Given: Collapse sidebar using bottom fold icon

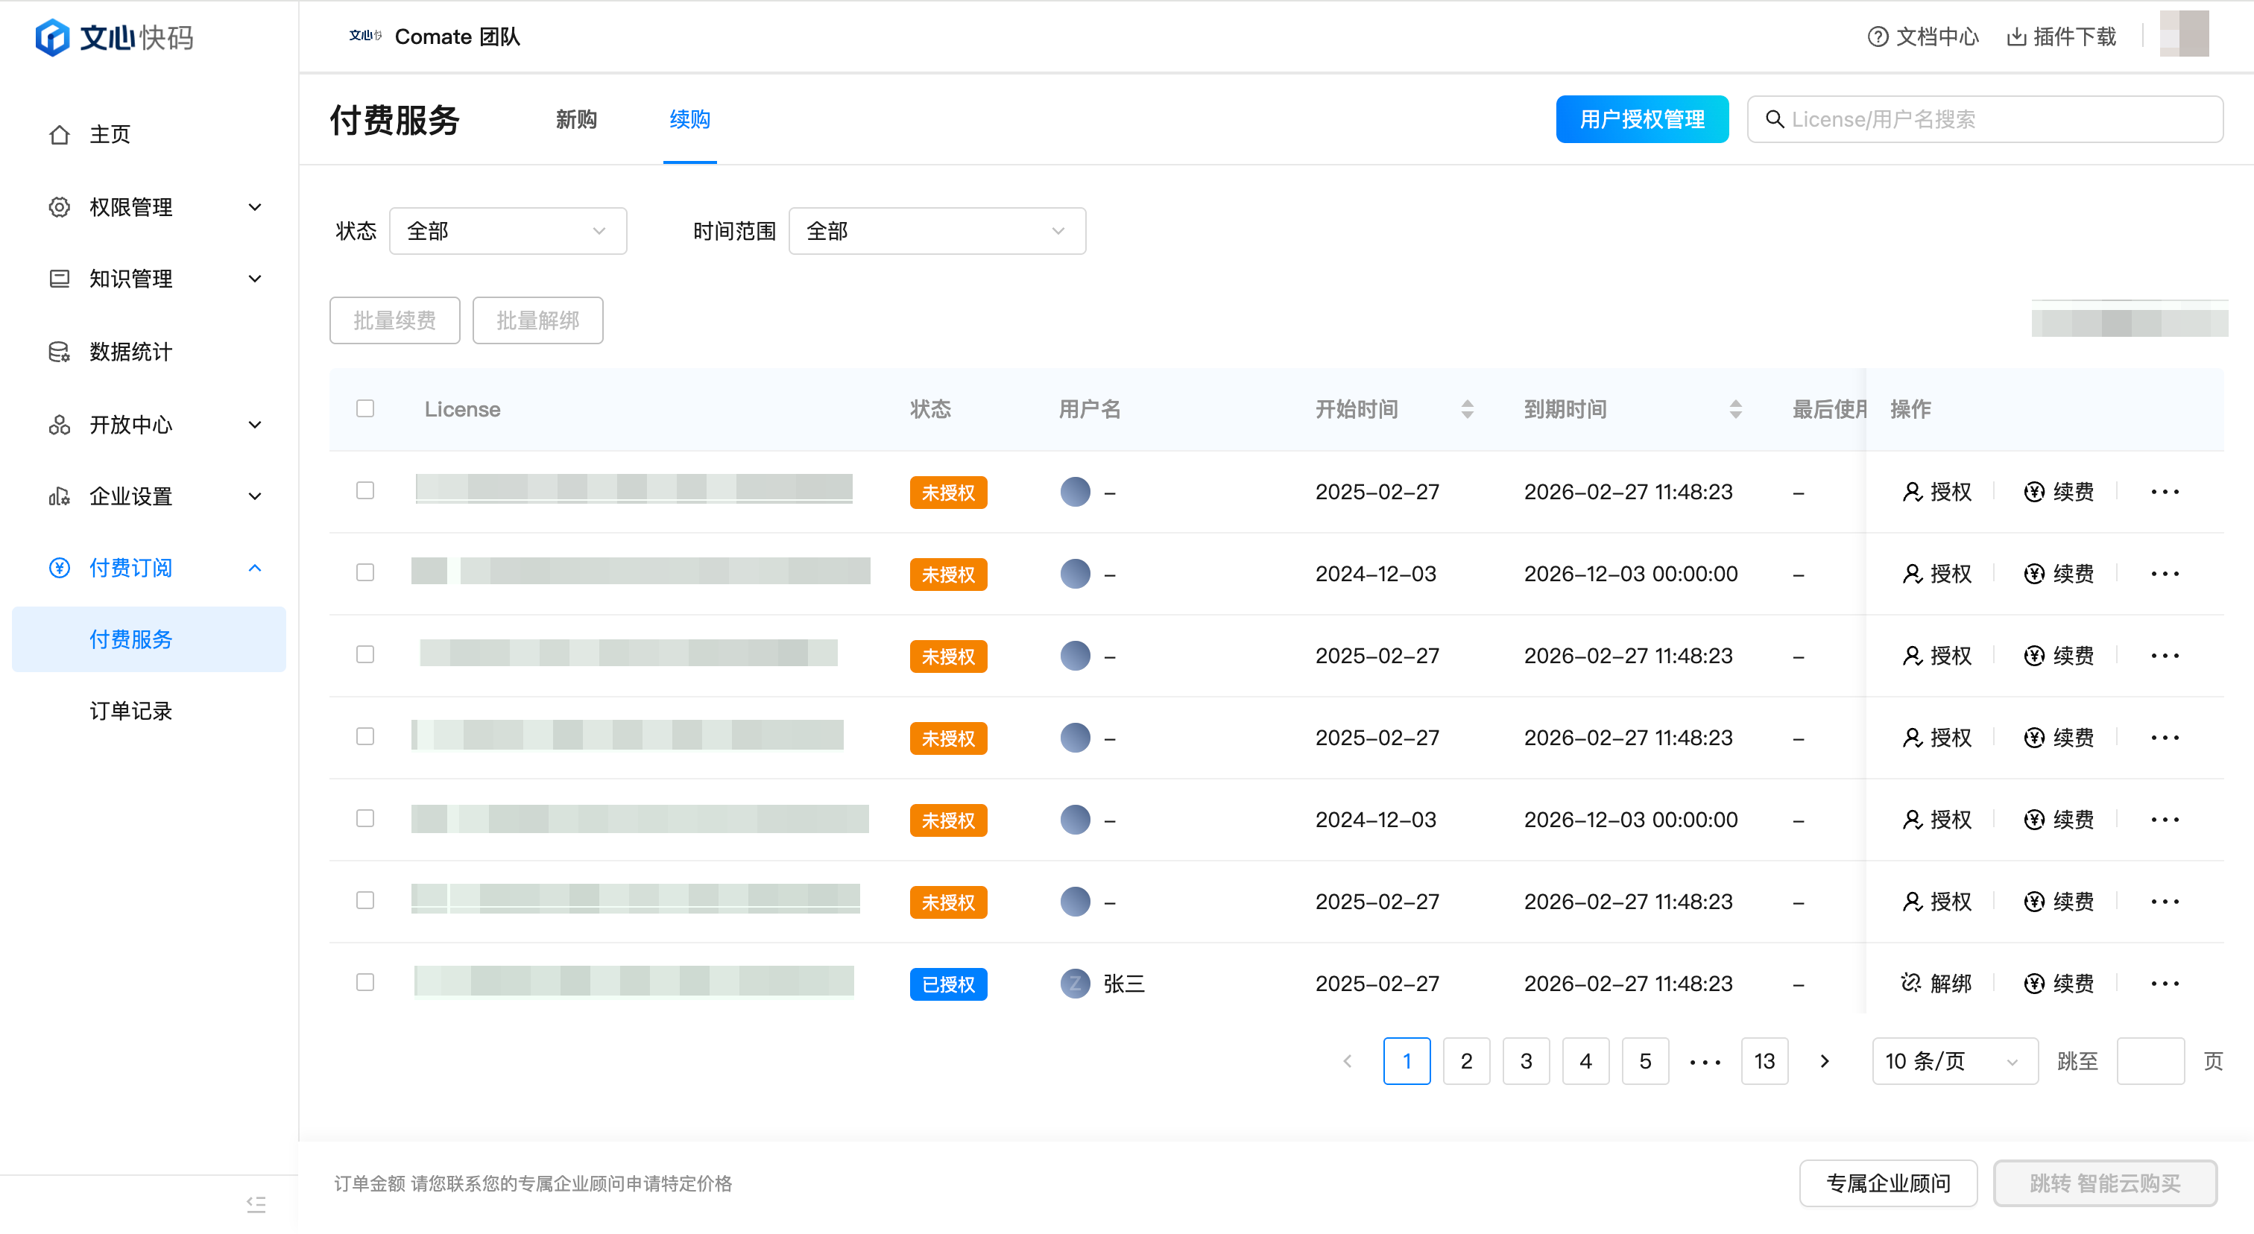Looking at the screenshot, I should point(256,1204).
